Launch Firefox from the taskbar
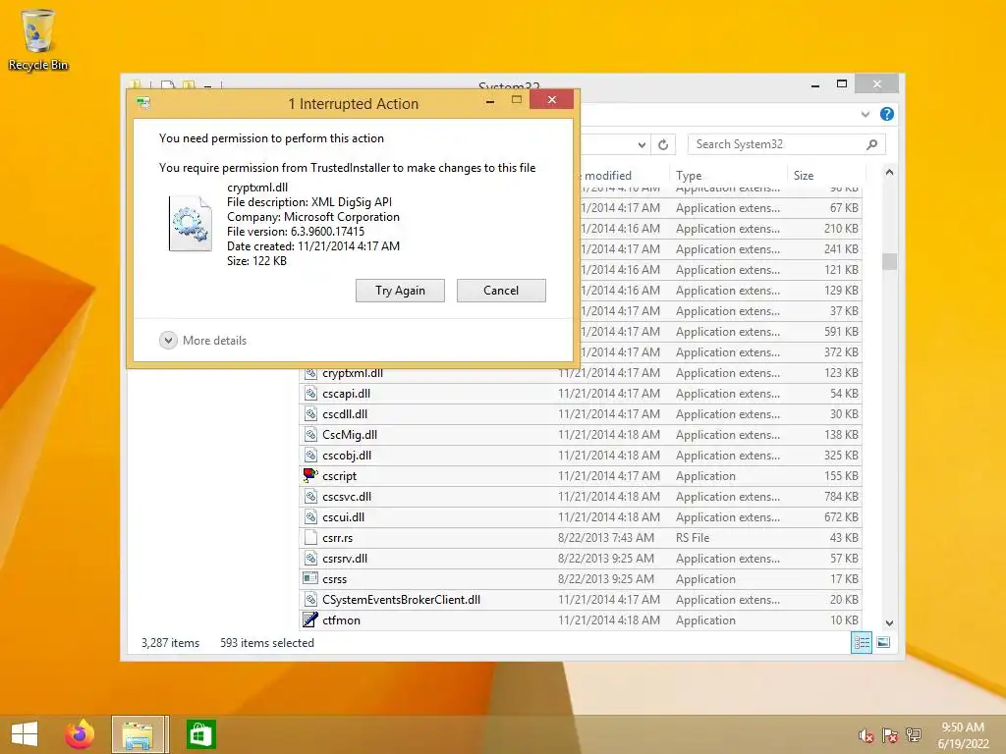The image size is (1006, 754). [80, 734]
